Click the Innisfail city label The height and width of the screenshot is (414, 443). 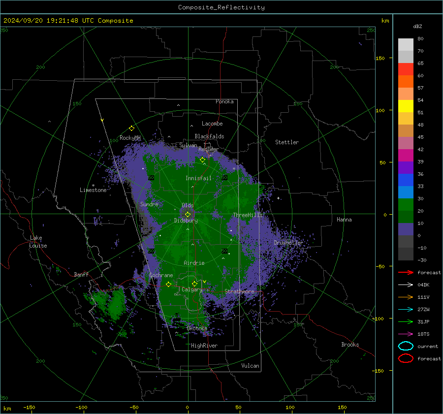(x=198, y=178)
